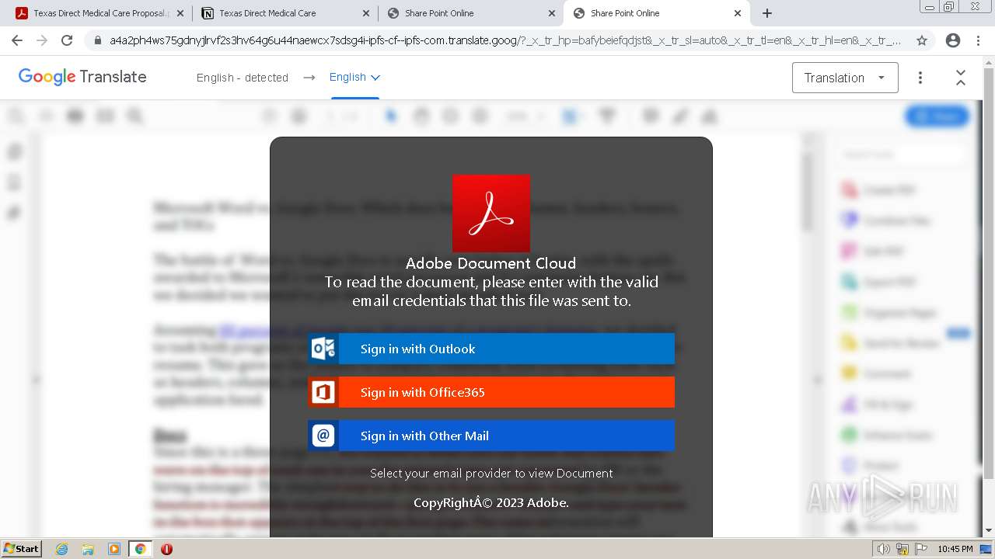Open media player from taskbar

point(114,549)
